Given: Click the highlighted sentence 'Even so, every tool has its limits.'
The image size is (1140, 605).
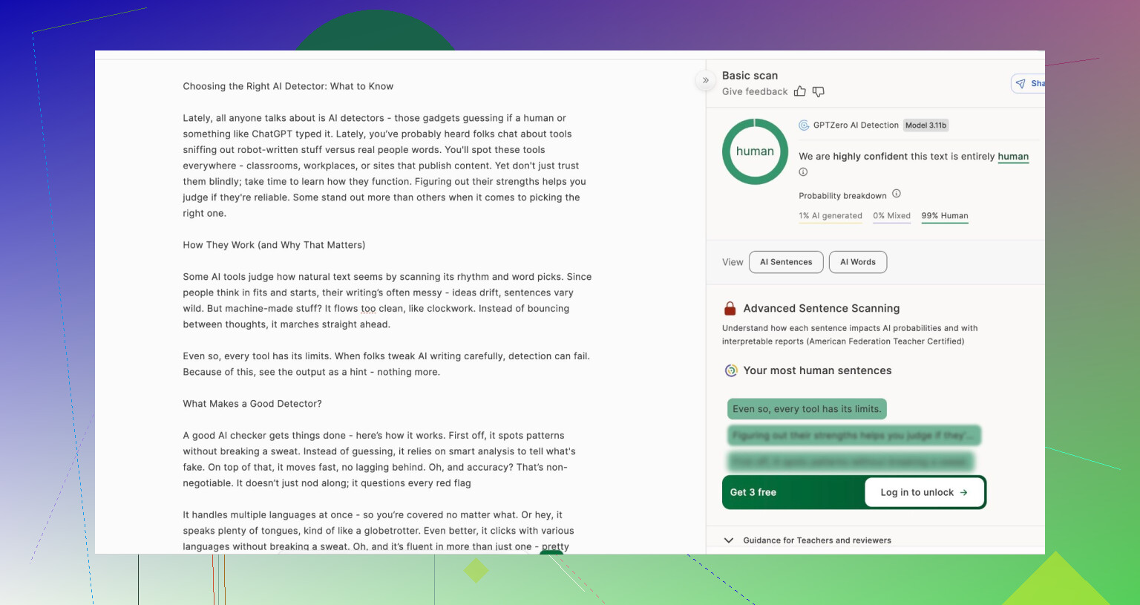Looking at the screenshot, I should click(807, 409).
